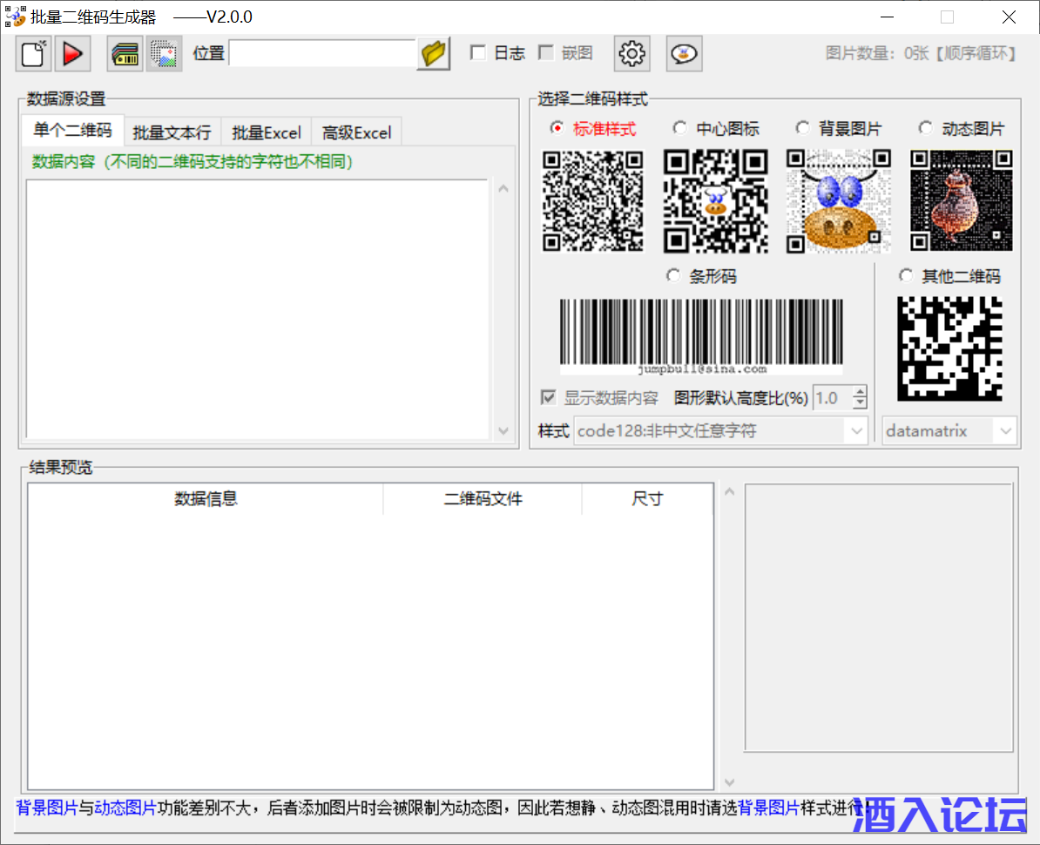
Task: Click inside the 位置 path input field
Action: (322, 54)
